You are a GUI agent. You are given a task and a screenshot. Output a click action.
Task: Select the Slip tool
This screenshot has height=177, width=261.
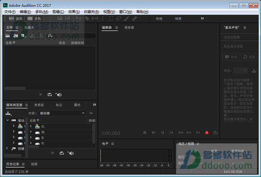pyautogui.click(x=95, y=18)
